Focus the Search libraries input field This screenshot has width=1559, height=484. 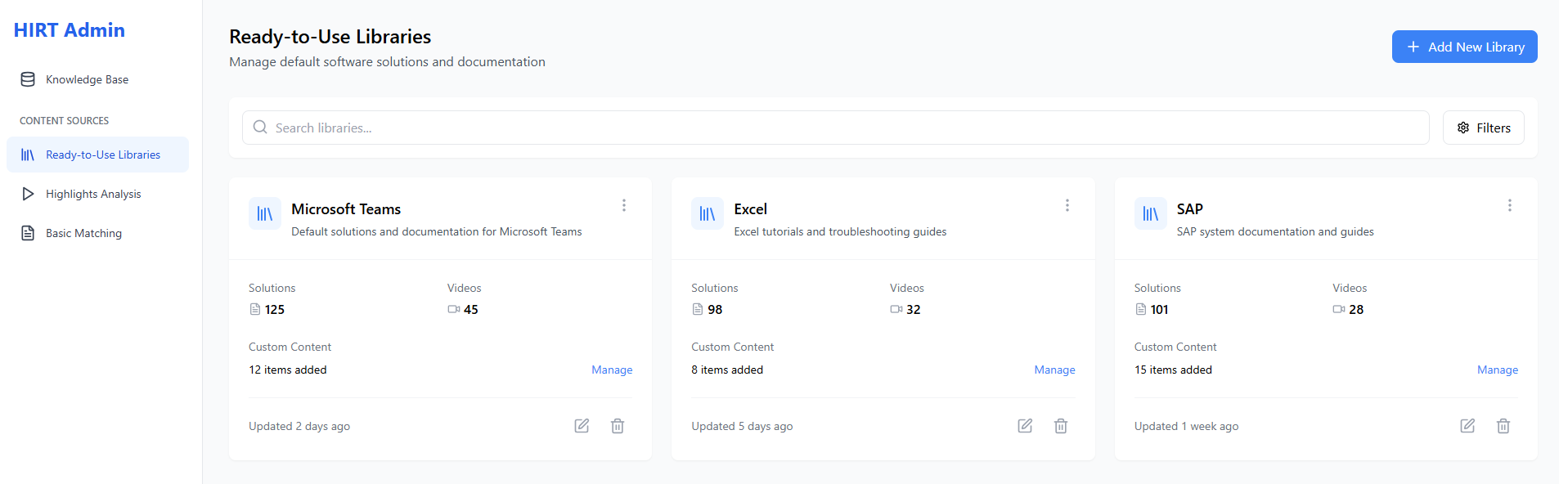(x=834, y=128)
